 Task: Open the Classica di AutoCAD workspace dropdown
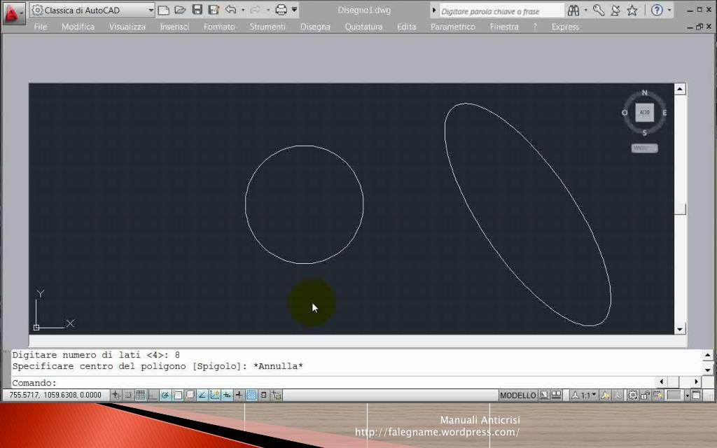click(92, 10)
